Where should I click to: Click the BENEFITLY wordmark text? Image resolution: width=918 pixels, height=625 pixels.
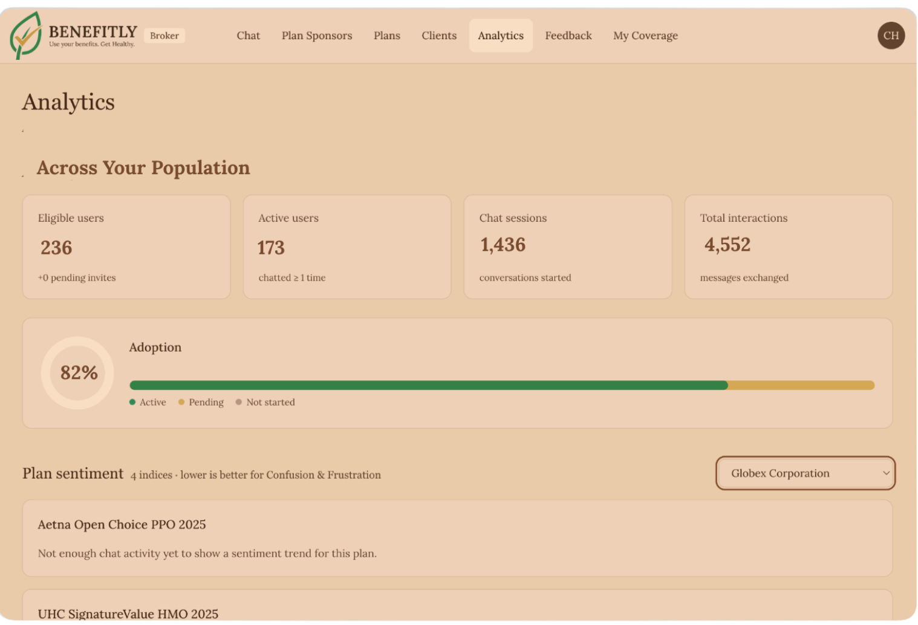[x=93, y=31]
